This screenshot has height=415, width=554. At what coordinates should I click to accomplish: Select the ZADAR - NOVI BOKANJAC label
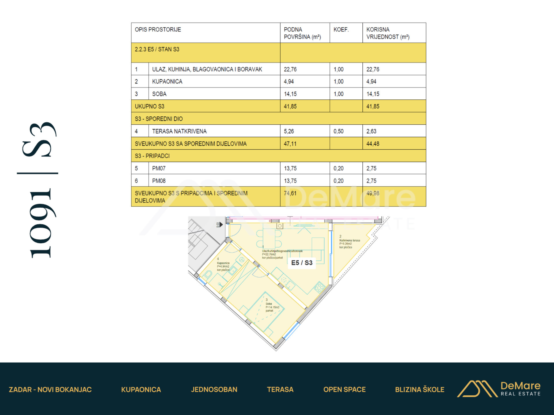point(50,390)
